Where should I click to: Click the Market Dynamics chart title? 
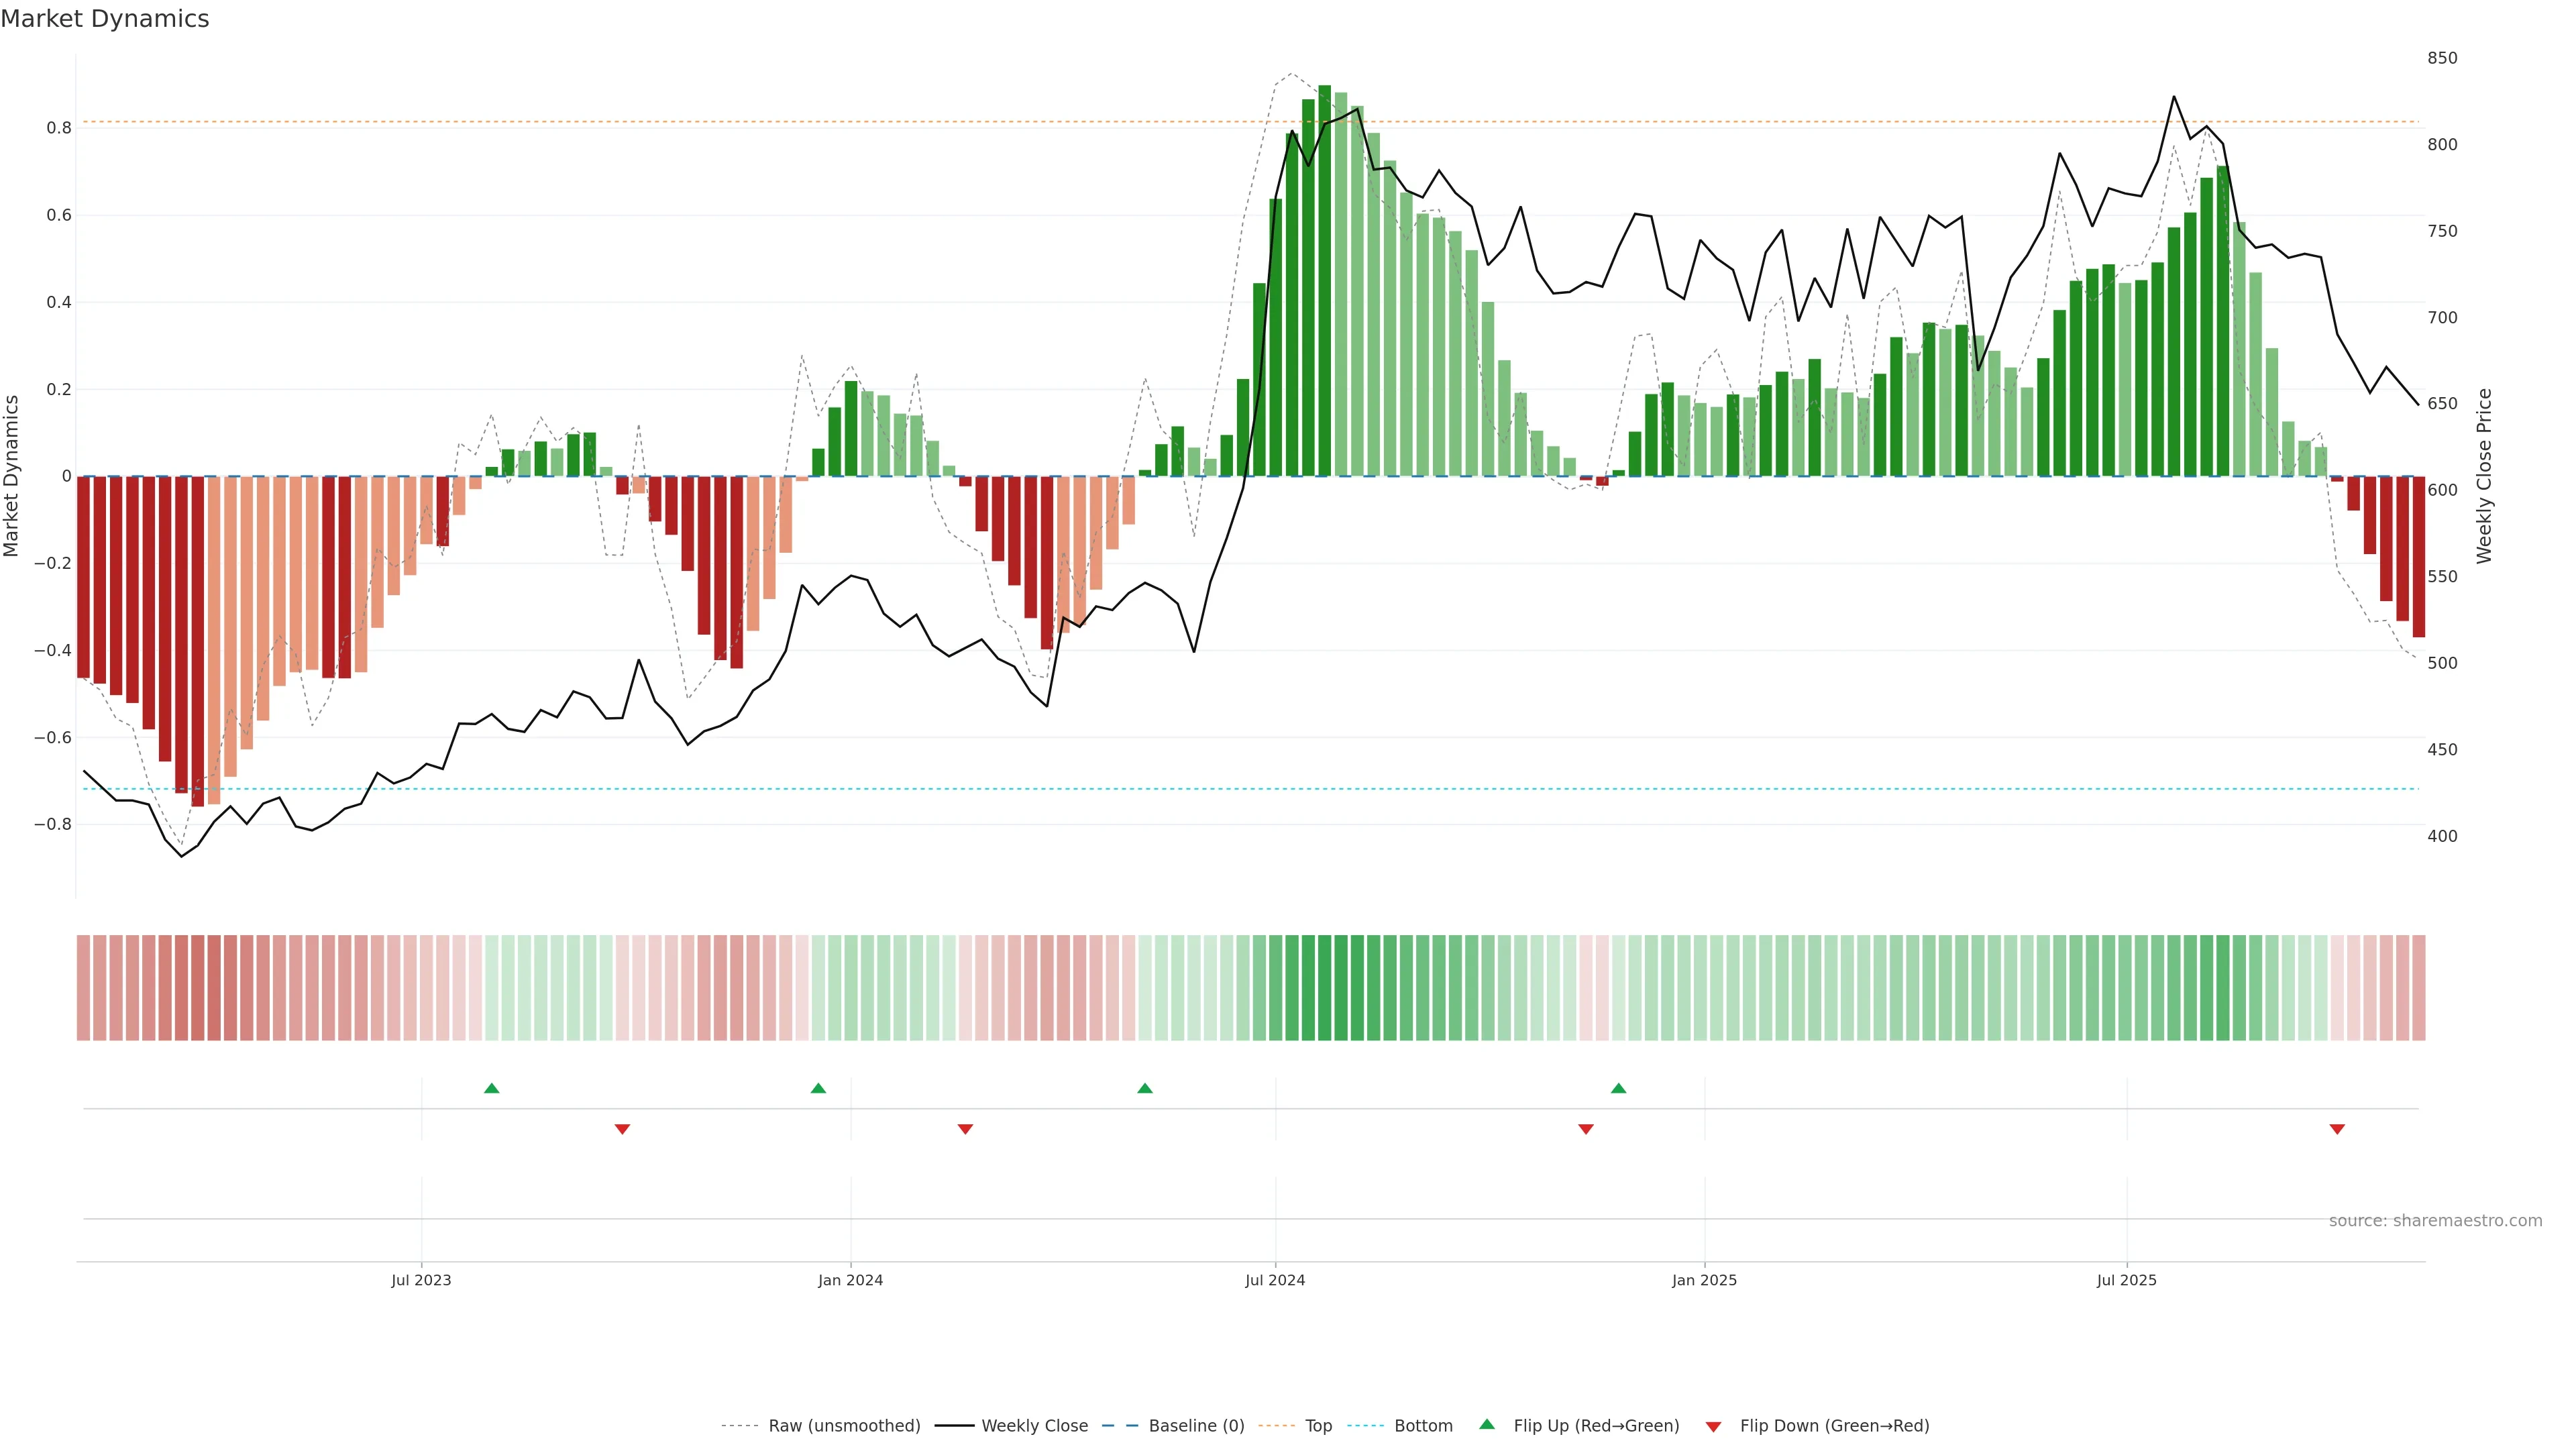tap(105, 19)
